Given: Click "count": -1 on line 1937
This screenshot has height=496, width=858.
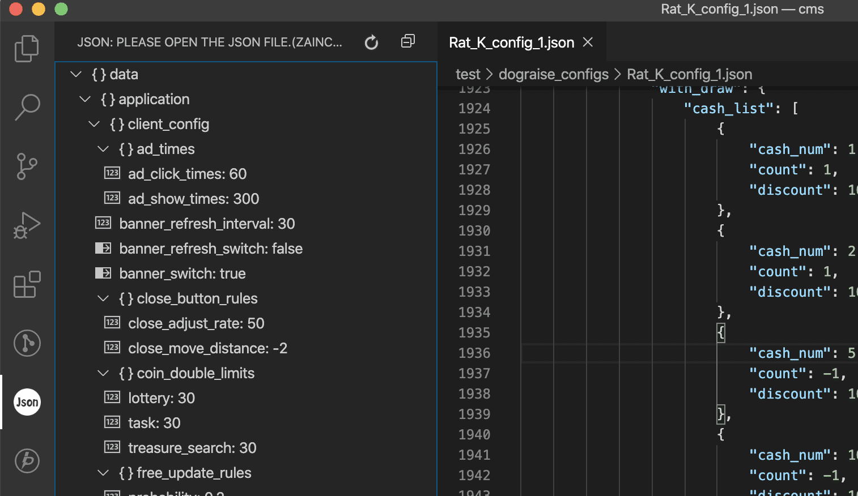Looking at the screenshot, I should (x=797, y=373).
